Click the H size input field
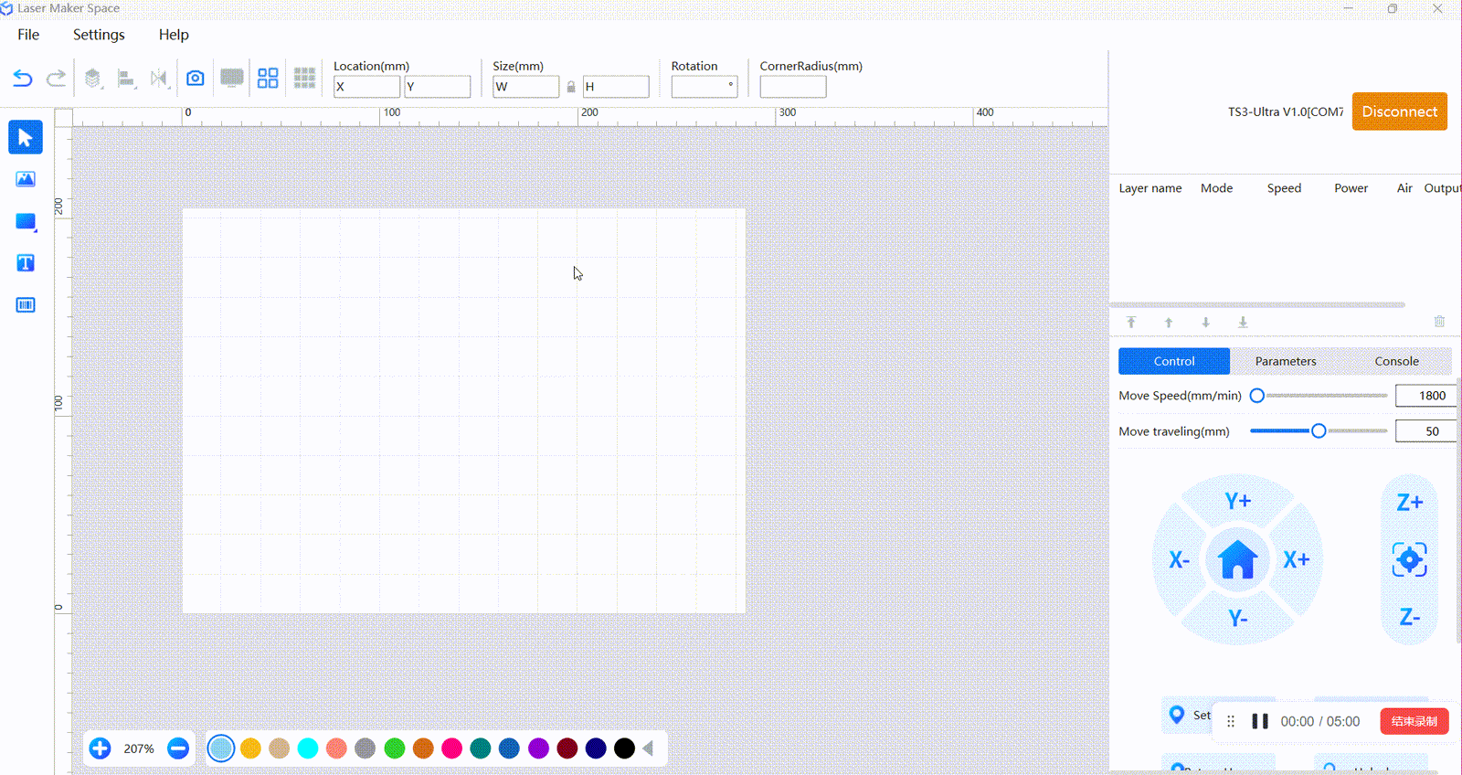 (616, 87)
